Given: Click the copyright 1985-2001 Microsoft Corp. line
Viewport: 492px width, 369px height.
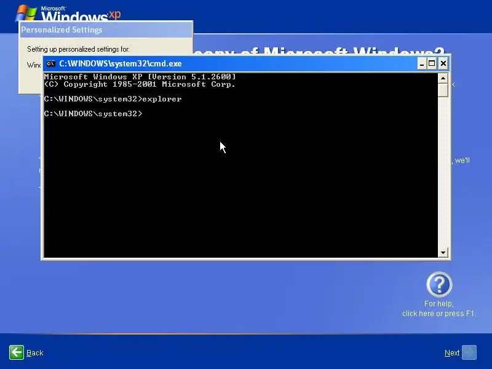Looking at the screenshot, I should 140,84.
